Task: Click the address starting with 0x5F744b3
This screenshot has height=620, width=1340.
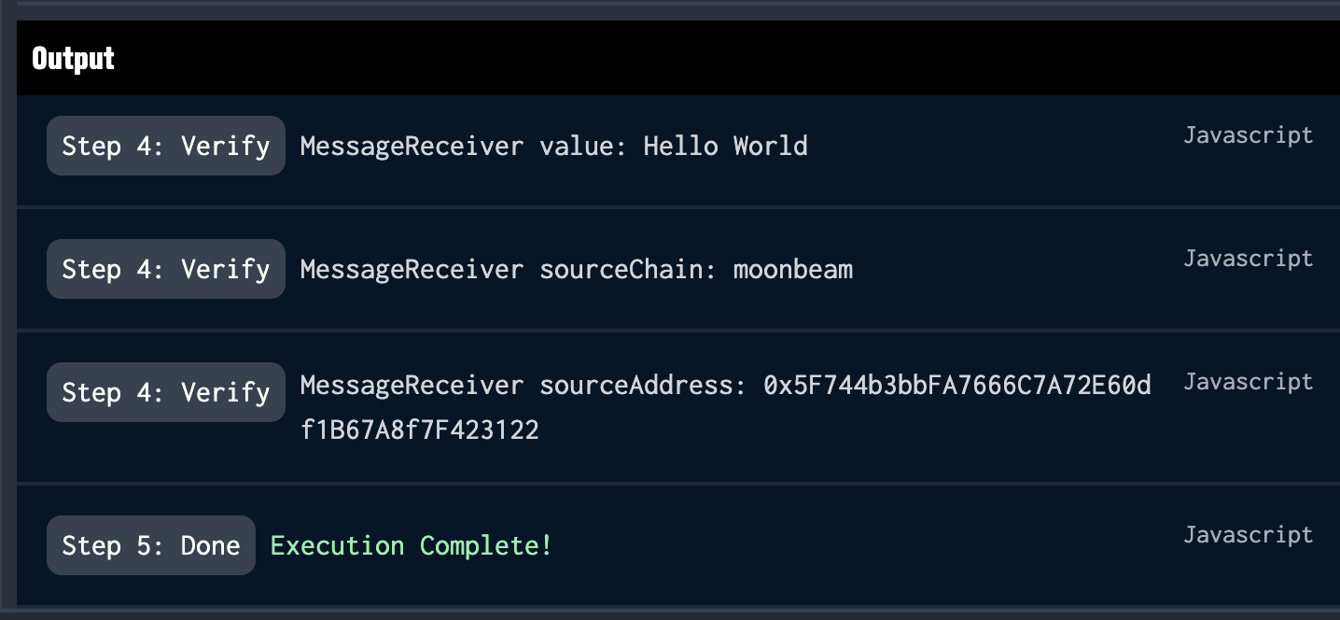Action: [x=956, y=385]
